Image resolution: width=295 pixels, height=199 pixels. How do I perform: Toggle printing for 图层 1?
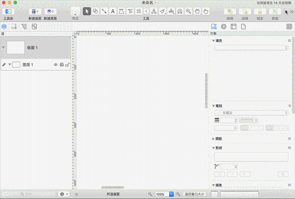62,65
